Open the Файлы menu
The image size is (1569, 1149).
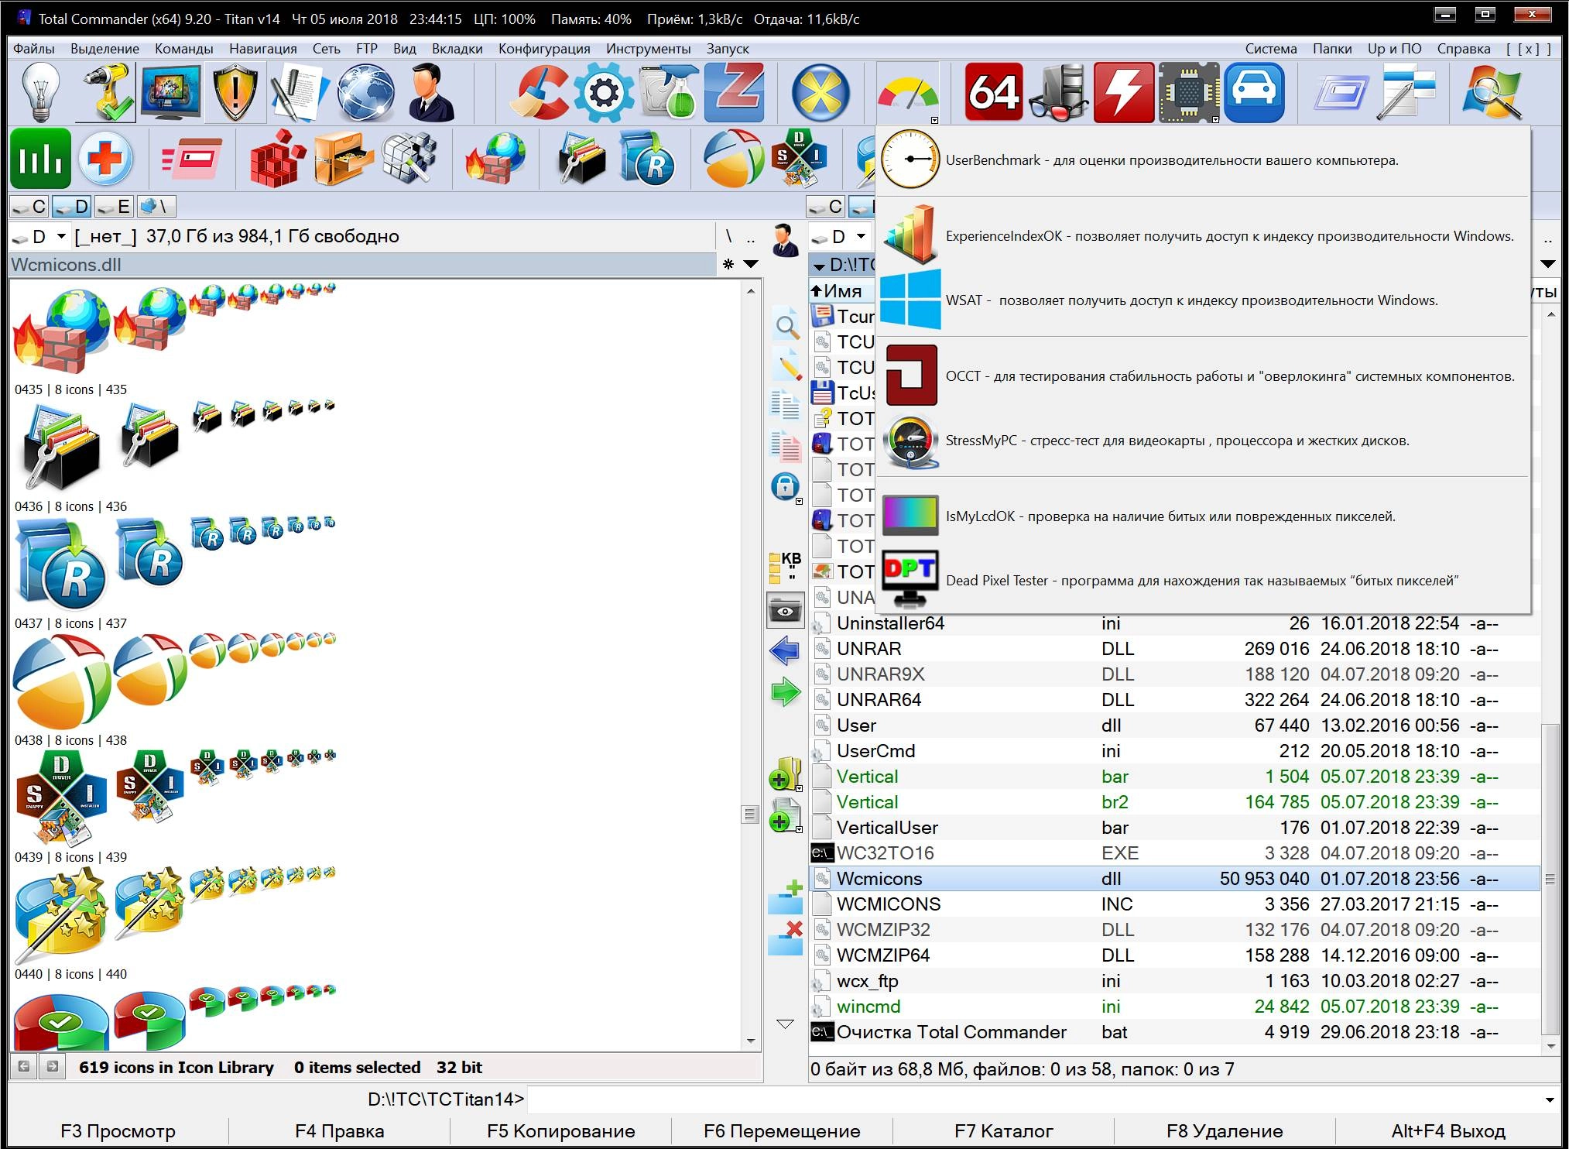pyautogui.click(x=34, y=49)
